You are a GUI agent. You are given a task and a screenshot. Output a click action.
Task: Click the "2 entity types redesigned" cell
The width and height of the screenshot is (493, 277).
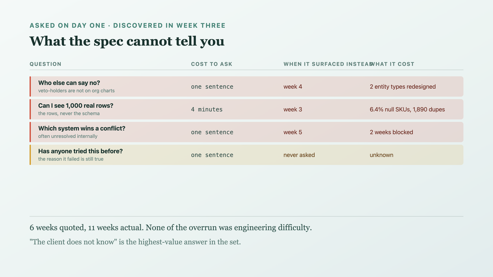pos(403,87)
